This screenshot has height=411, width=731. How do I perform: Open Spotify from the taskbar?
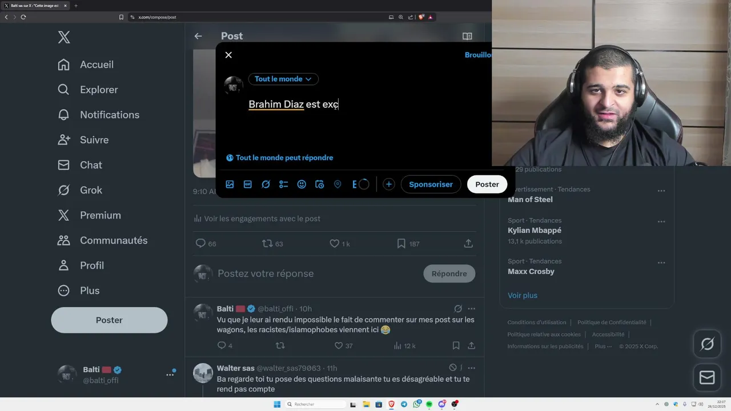429,404
